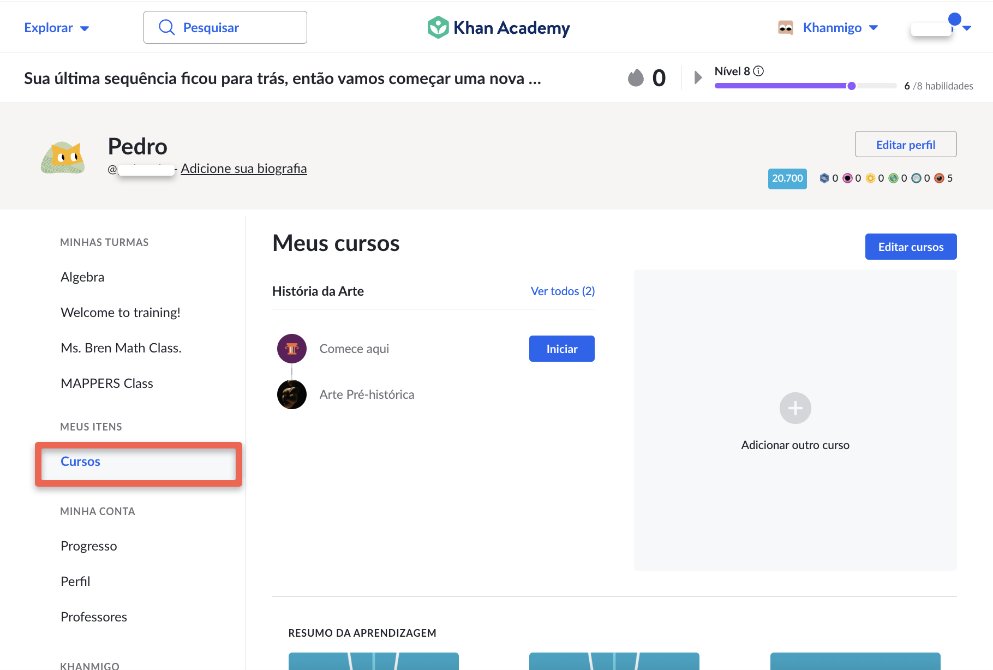
Task: Open Welcome to training! class
Action: point(121,312)
